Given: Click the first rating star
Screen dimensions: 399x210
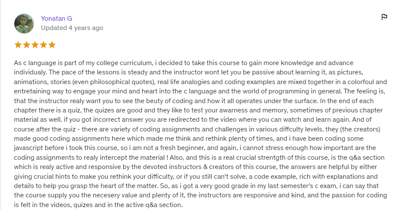Looking at the screenshot, I should click(x=18, y=45).
